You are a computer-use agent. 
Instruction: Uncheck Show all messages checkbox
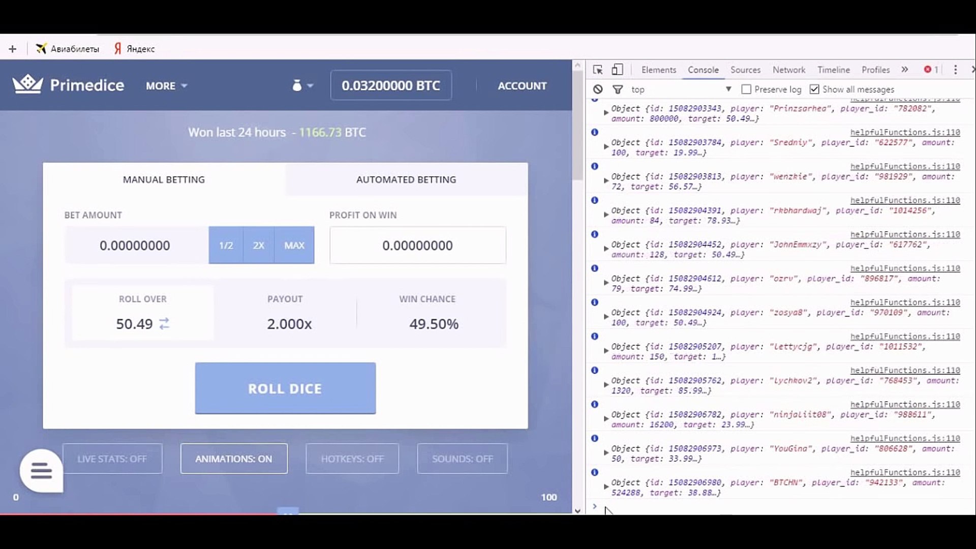coord(814,89)
